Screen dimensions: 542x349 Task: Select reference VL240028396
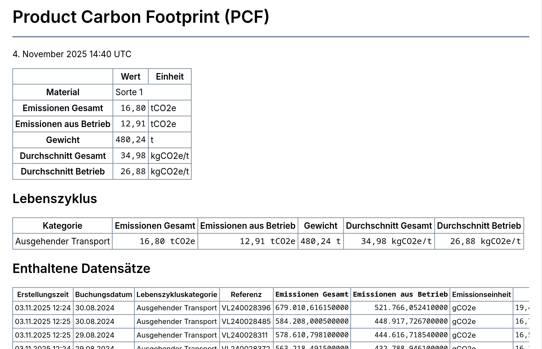tap(246, 308)
